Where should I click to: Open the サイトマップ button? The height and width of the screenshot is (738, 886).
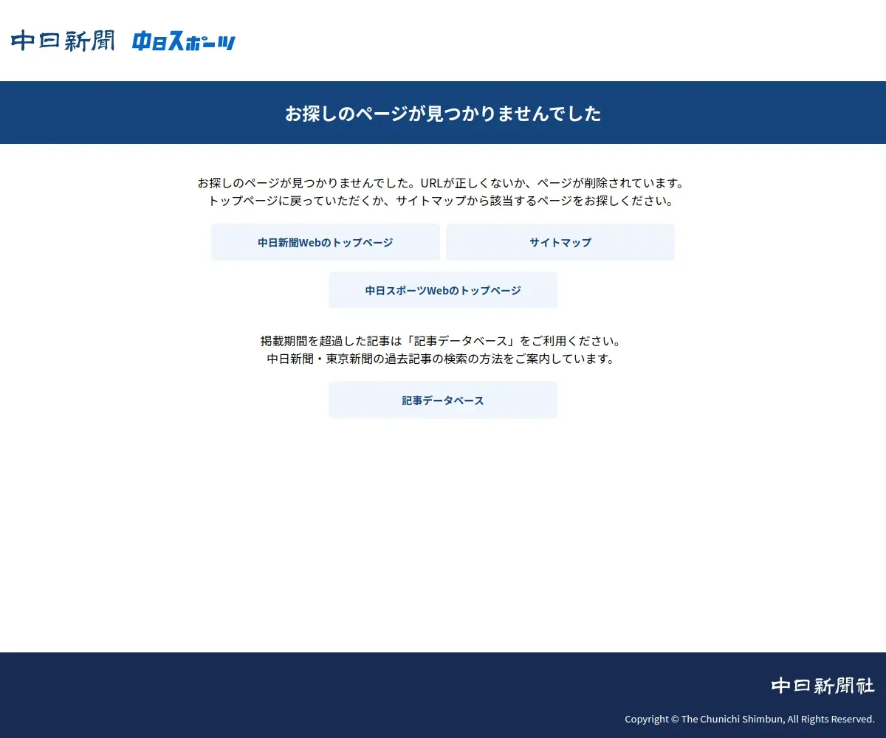point(560,242)
